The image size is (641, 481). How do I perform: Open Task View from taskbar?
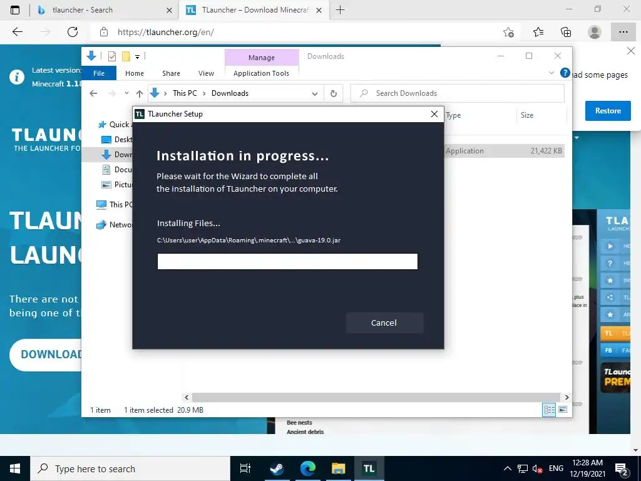245,468
